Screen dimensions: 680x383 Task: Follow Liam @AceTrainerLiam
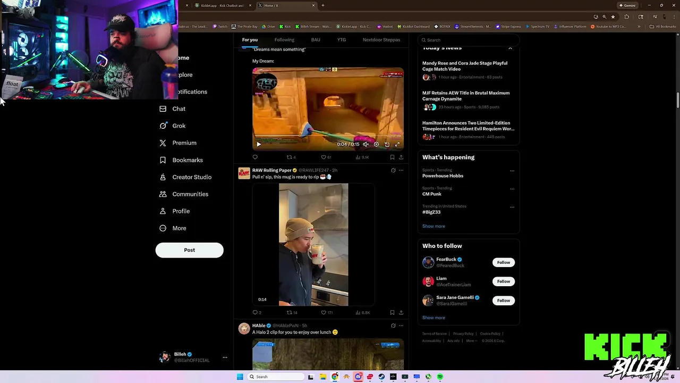point(504,281)
